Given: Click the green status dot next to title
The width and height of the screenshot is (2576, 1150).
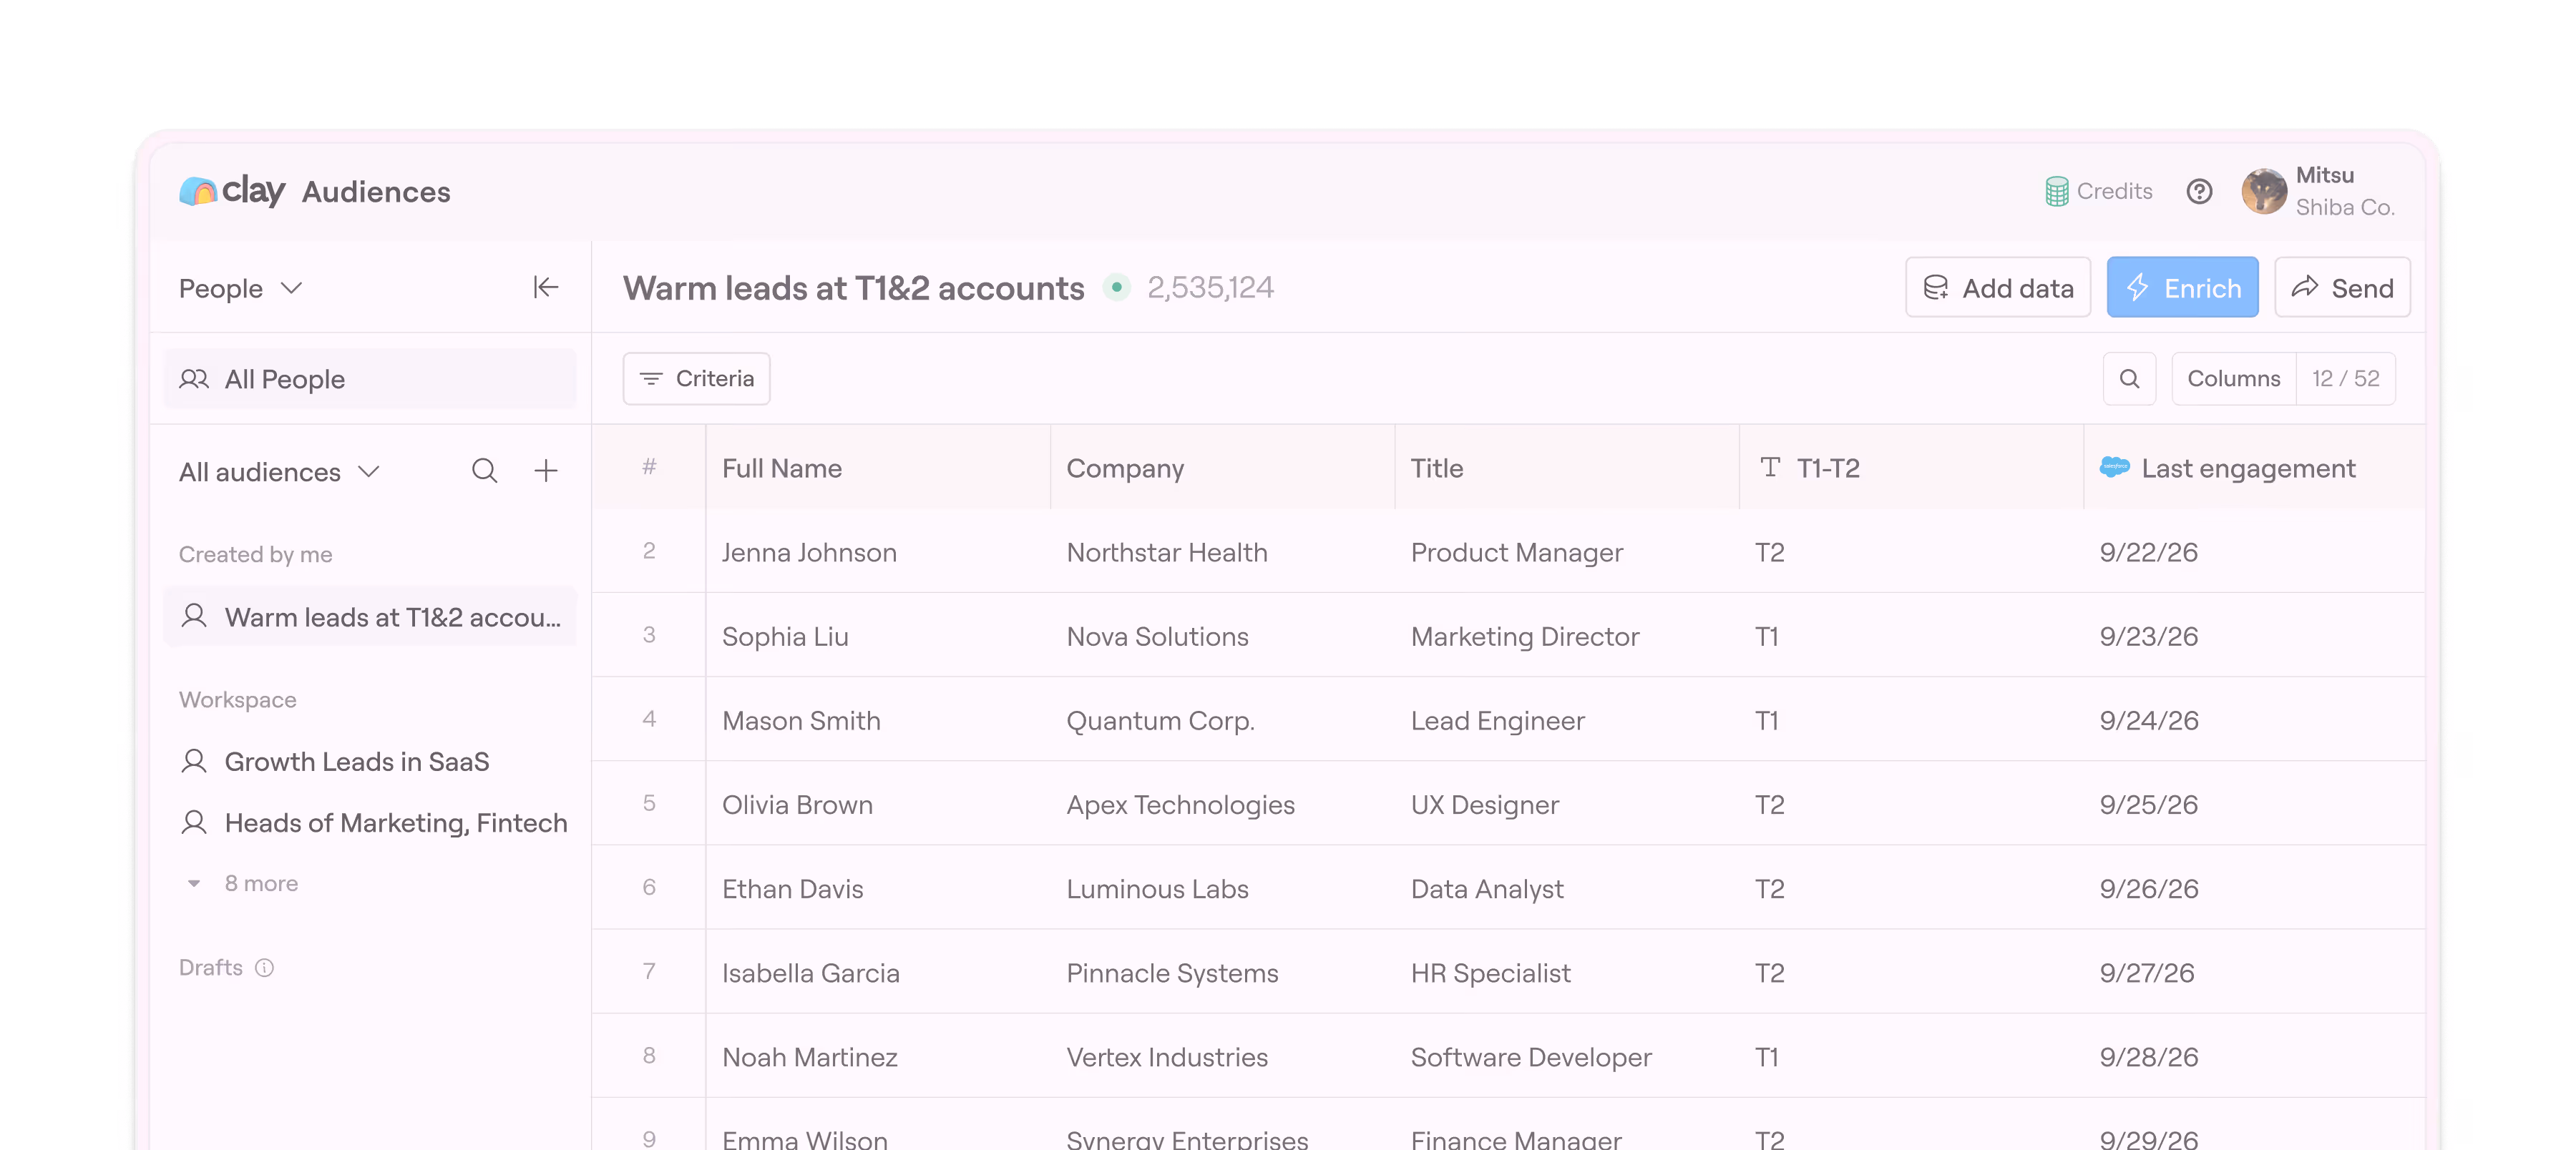Looking at the screenshot, I should [1116, 287].
